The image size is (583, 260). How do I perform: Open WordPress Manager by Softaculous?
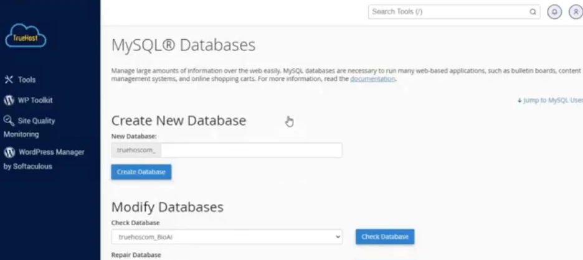(x=44, y=159)
